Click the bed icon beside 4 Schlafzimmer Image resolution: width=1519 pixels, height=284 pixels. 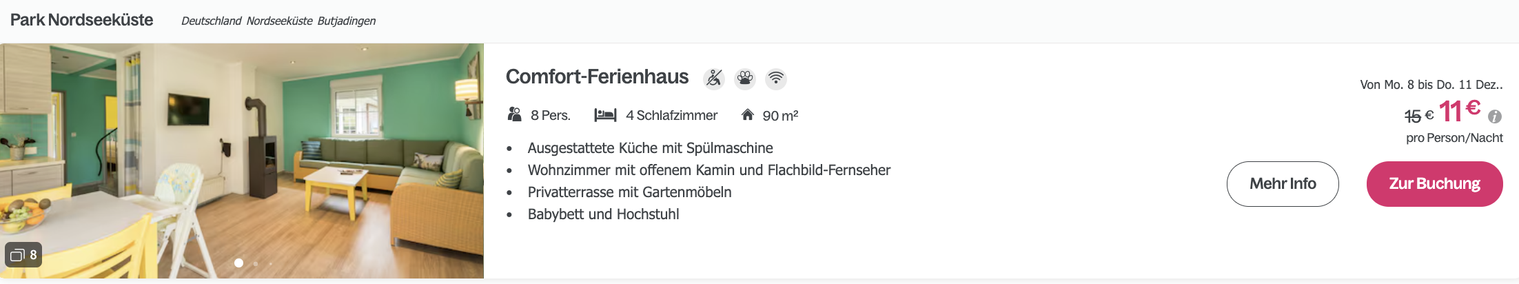coord(605,114)
